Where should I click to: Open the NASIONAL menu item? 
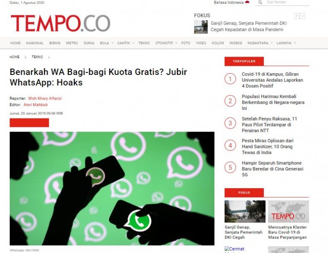tap(35, 43)
